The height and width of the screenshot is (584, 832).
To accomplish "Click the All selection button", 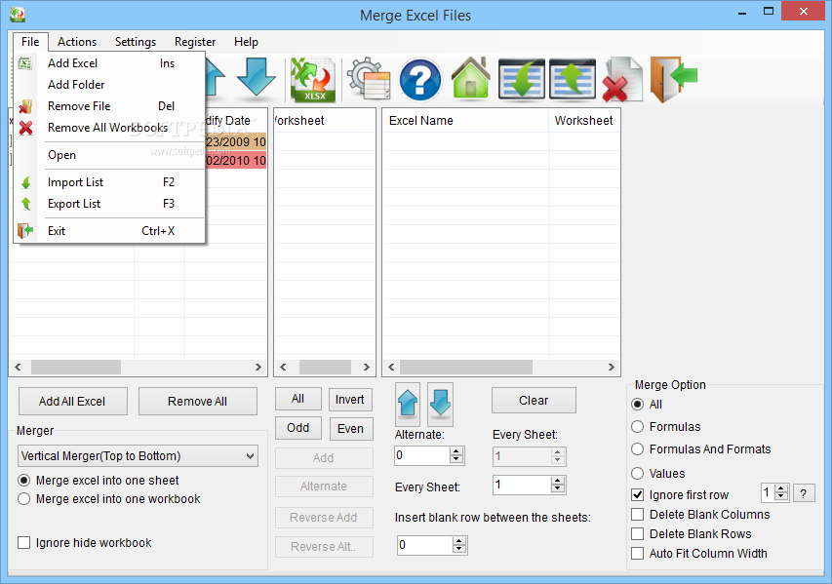I will click(297, 399).
